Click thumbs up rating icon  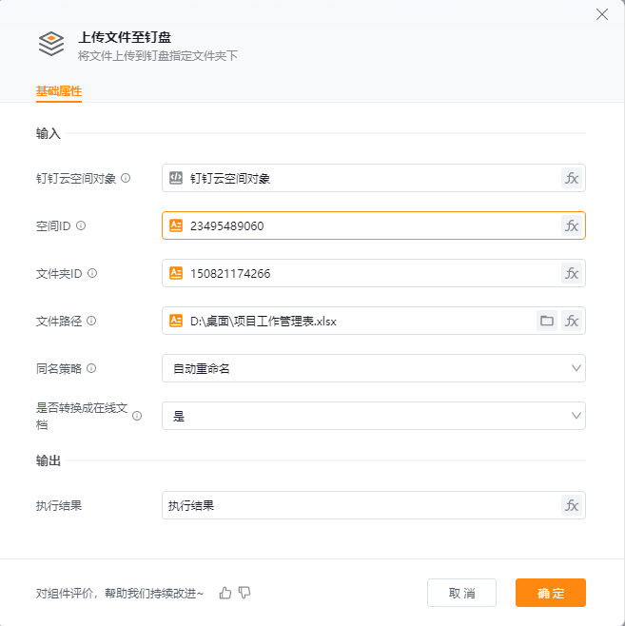coord(225,593)
